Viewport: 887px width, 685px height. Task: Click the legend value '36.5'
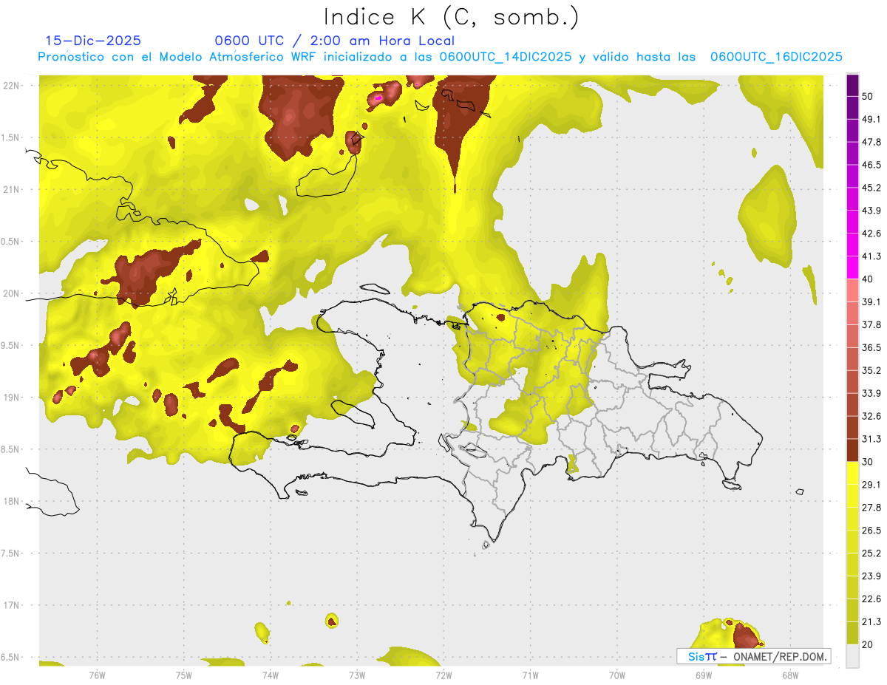coord(871,347)
